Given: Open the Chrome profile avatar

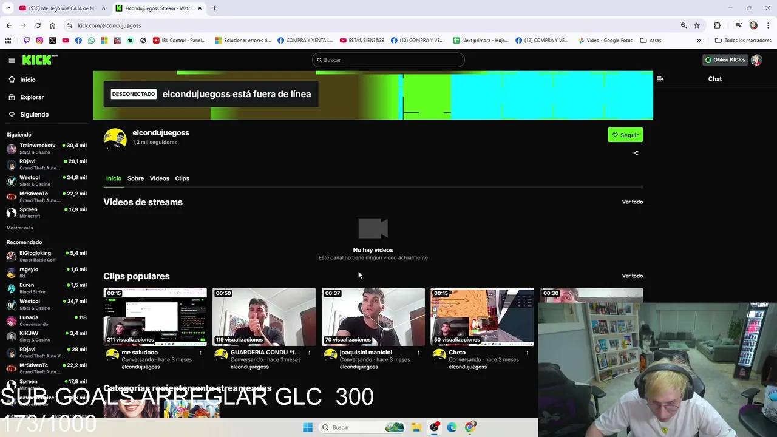Looking at the screenshot, I should coord(753,25).
